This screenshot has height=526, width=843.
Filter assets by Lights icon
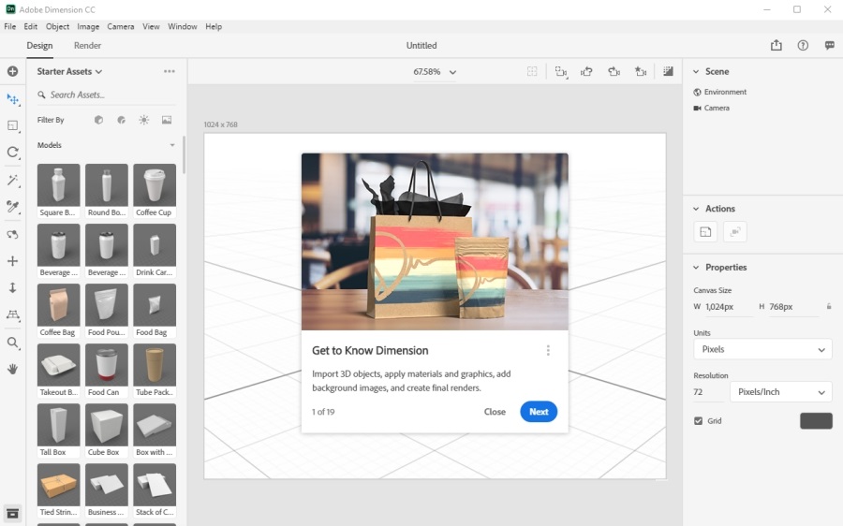143,120
